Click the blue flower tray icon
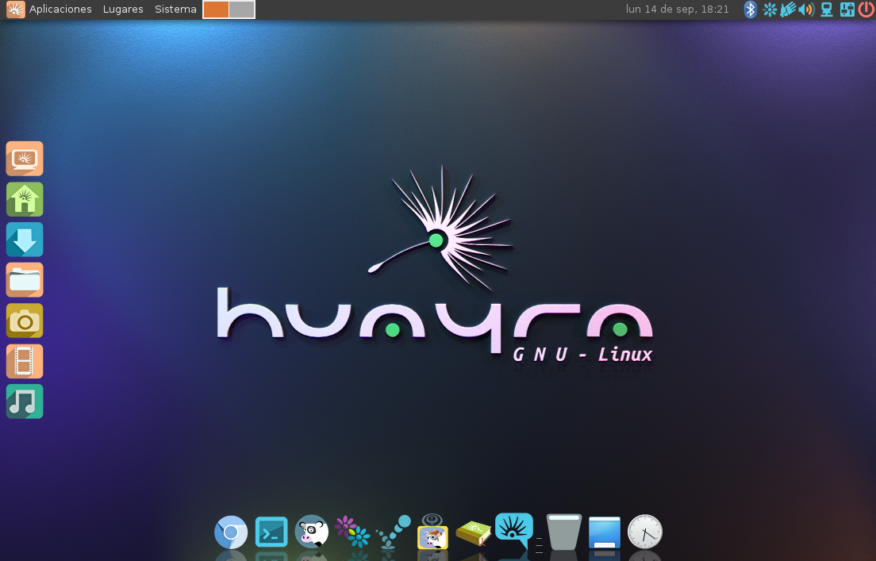 click(770, 10)
